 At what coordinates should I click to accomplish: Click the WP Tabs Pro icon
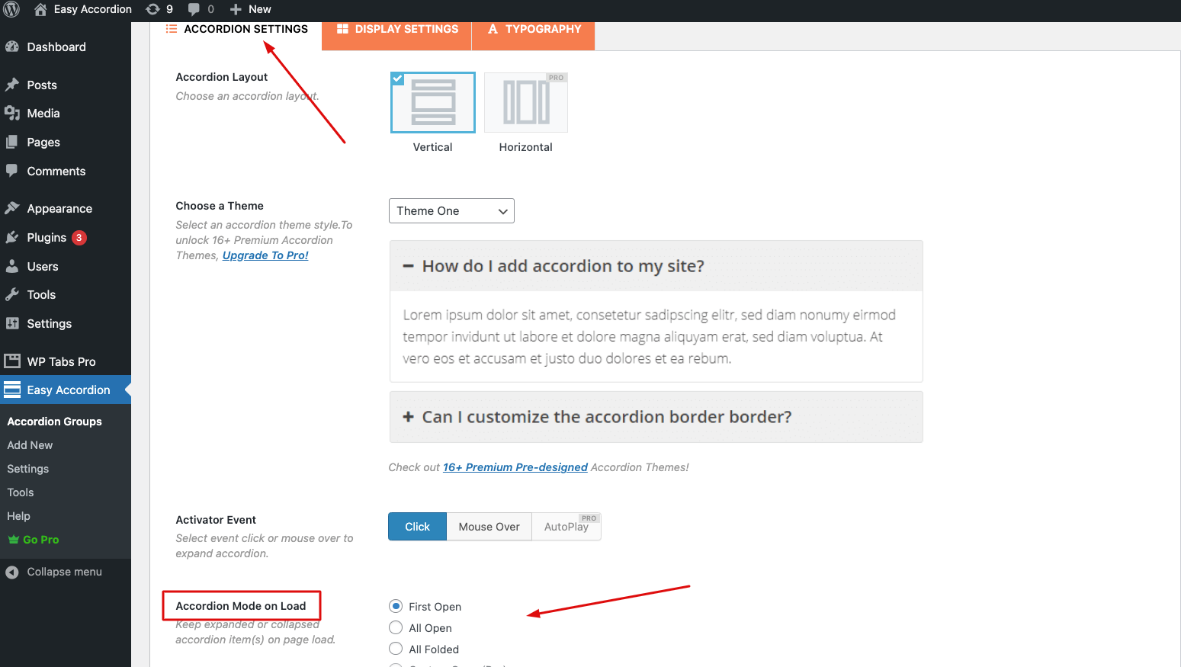pos(12,361)
